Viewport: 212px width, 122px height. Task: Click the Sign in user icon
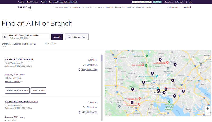point(190,7)
